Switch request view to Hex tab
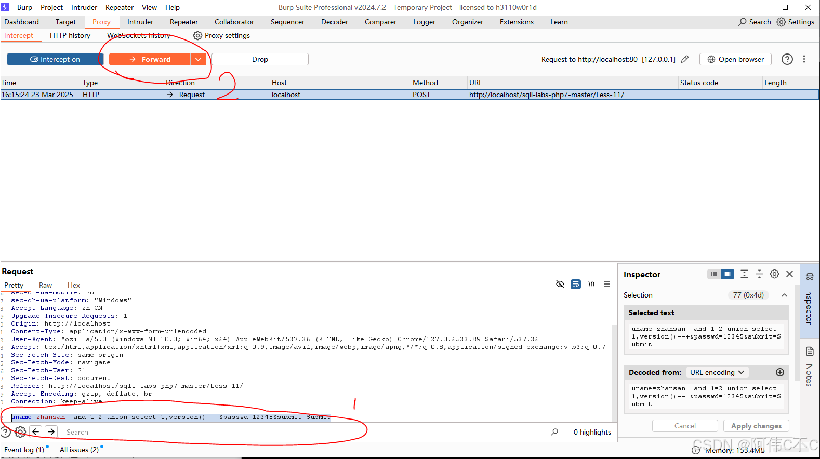 tap(74, 285)
